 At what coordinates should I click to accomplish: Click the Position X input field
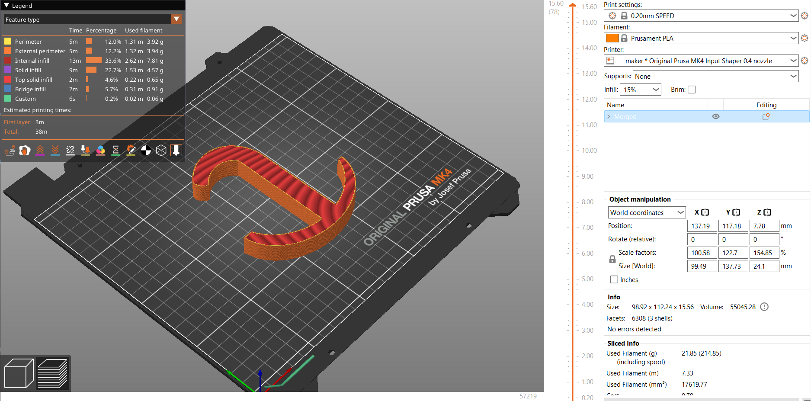(x=702, y=226)
